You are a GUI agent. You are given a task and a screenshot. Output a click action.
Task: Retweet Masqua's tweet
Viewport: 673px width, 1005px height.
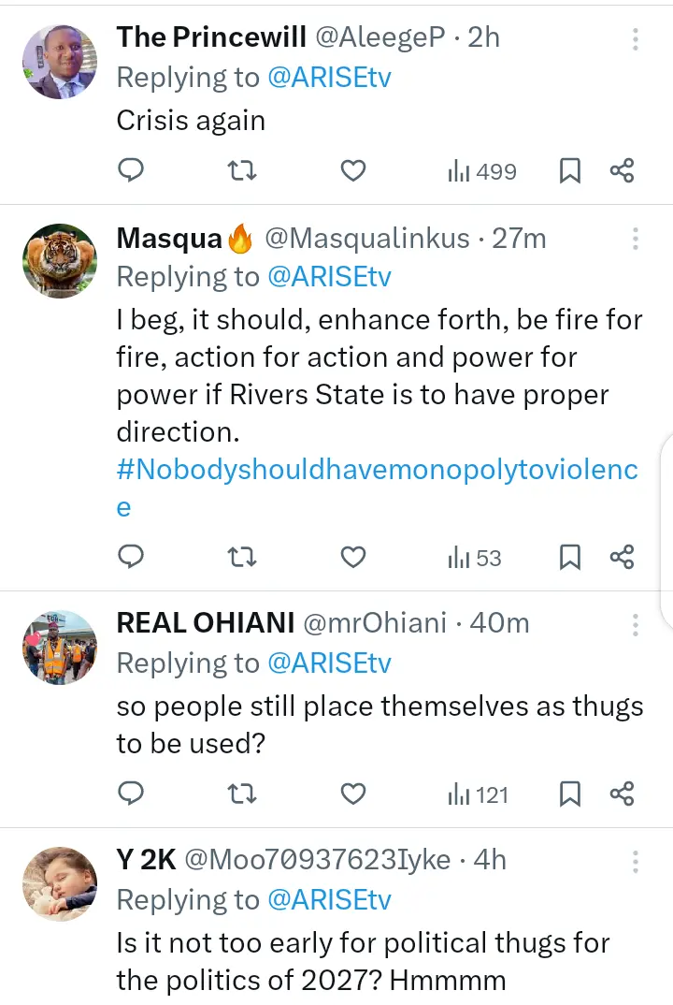point(243,558)
